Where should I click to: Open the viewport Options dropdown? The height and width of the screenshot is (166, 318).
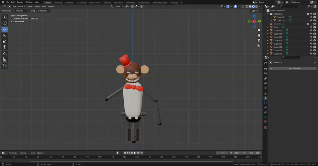(256, 11)
